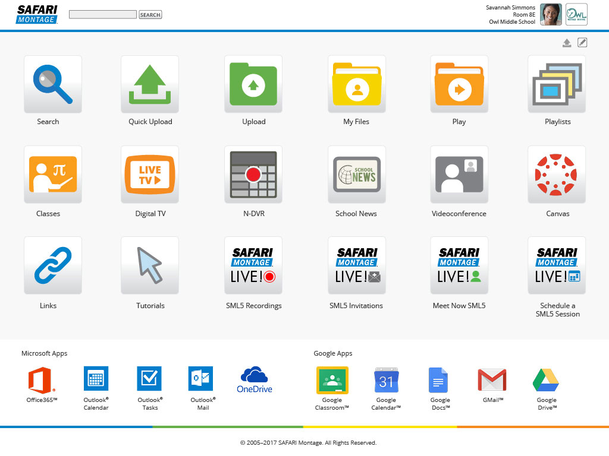The image size is (609, 456).
Task: Open OneDrive
Action: point(255,379)
